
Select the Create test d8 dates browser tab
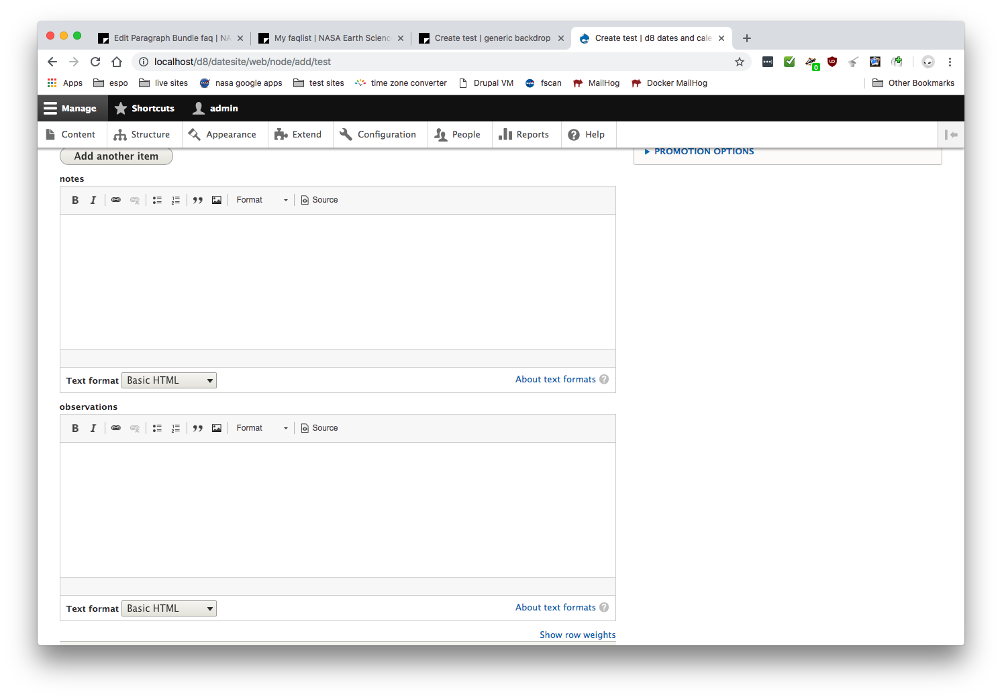(x=646, y=38)
